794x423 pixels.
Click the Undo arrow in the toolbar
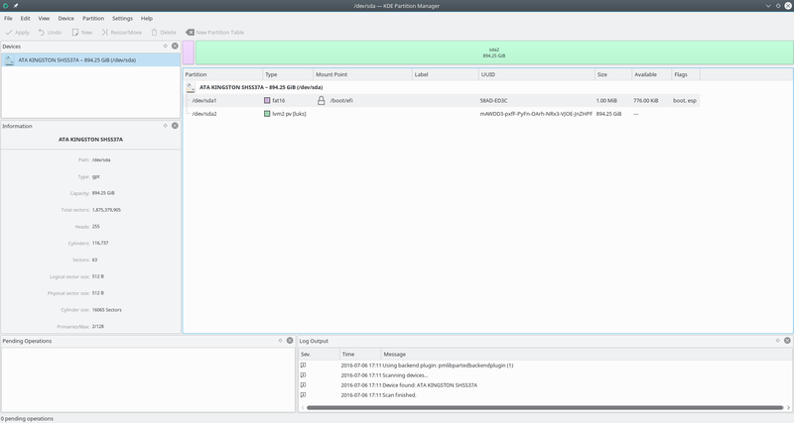[x=50, y=32]
